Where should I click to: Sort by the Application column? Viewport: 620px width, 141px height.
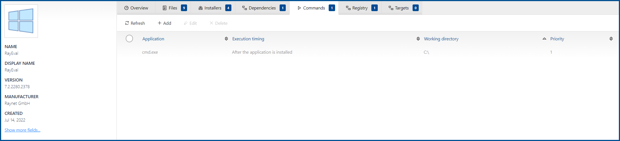(x=153, y=39)
